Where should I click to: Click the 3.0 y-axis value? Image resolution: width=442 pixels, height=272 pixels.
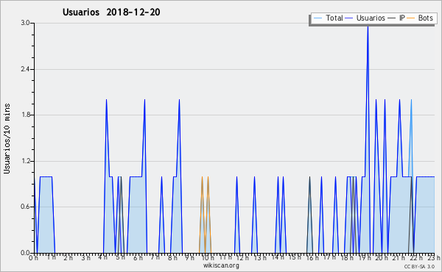[x=25, y=23]
